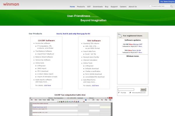Image resolution: width=175 pixels, height=116 pixels.
Task: Open CA ERP New Winman GST update
Action: point(133,44)
